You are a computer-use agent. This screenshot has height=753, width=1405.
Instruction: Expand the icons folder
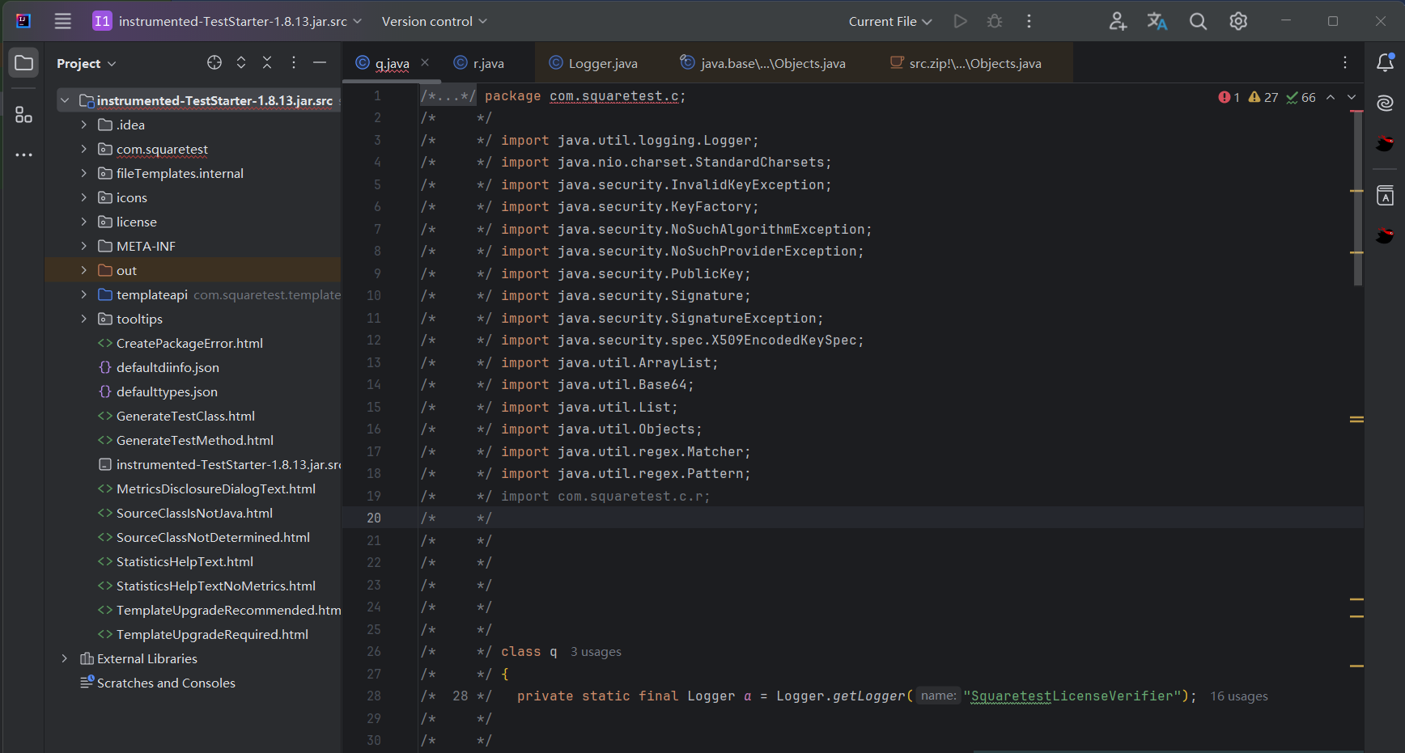(x=83, y=197)
